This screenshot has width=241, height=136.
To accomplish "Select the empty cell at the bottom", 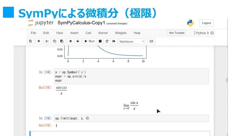I will coord(120,133).
